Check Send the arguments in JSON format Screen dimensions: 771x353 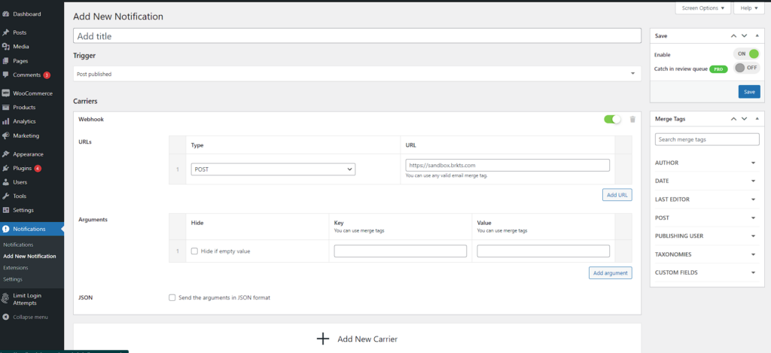172,297
